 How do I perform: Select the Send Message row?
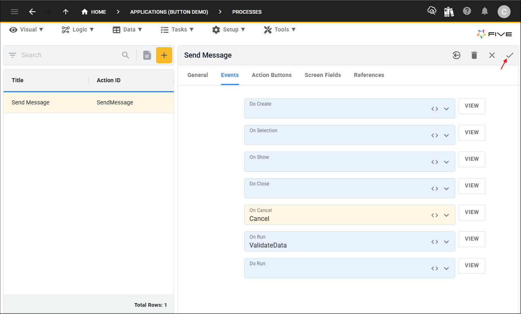click(x=89, y=102)
